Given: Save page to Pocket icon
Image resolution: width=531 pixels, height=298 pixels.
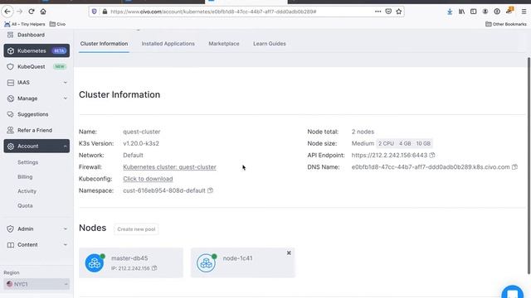Looking at the screenshot, I should [x=388, y=12].
